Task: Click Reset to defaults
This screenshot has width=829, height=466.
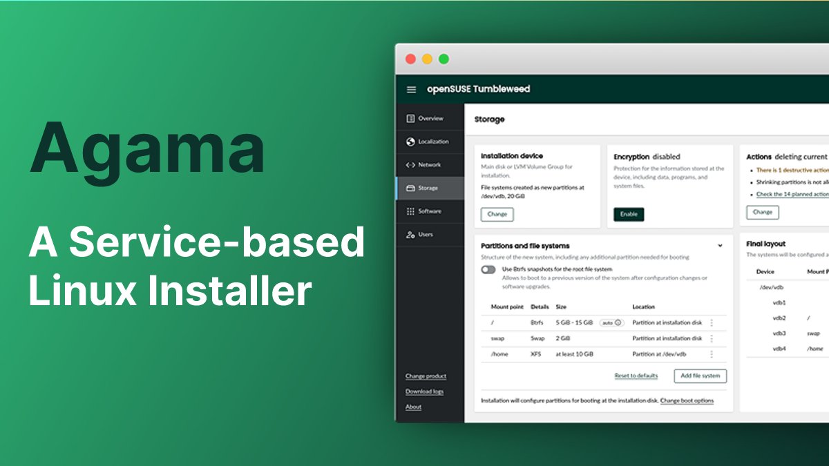Action: click(x=635, y=376)
